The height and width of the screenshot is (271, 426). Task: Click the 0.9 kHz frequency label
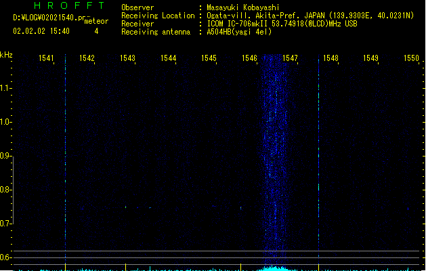5,156
